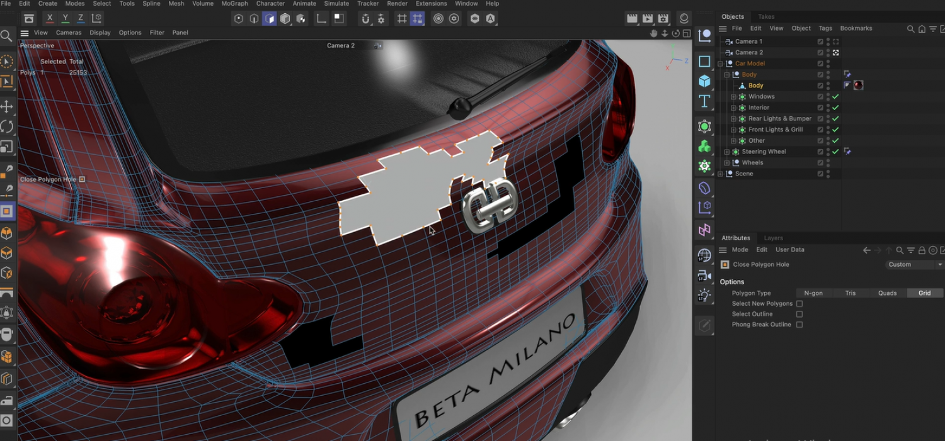Set polygon type to N-gon
This screenshot has height=441, width=945.
tap(813, 293)
